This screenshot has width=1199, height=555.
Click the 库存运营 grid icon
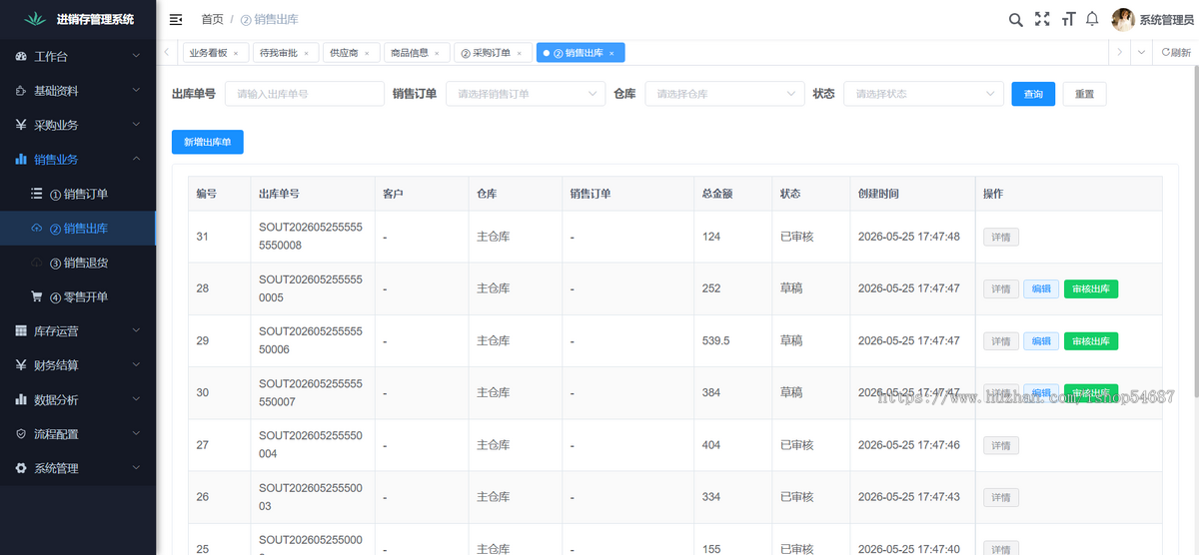(22, 331)
